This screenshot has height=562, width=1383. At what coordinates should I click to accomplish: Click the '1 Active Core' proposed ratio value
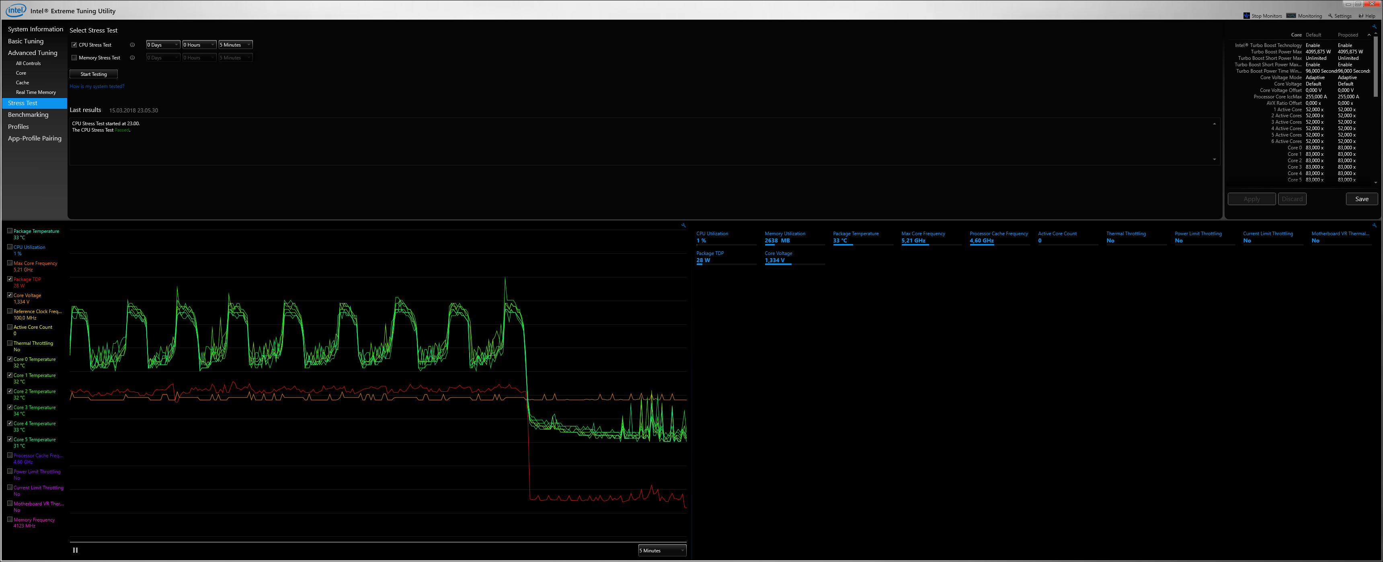coord(1346,110)
